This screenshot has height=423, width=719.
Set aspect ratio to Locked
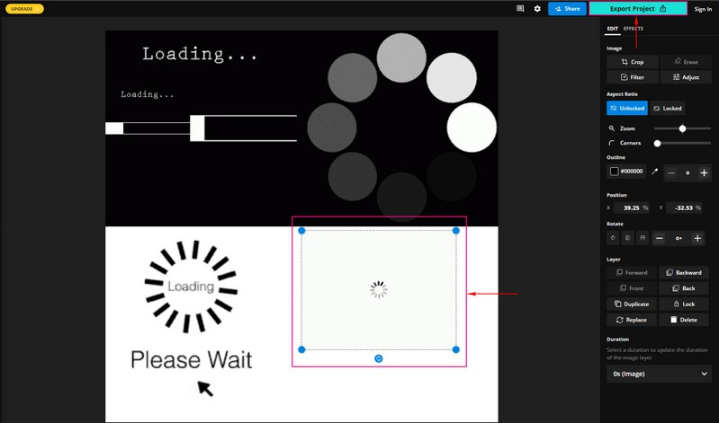[667, 108]
